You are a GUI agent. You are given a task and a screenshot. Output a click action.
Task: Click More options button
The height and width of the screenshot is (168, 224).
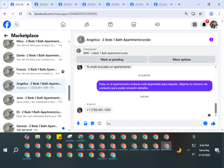(x=182, y=60)
